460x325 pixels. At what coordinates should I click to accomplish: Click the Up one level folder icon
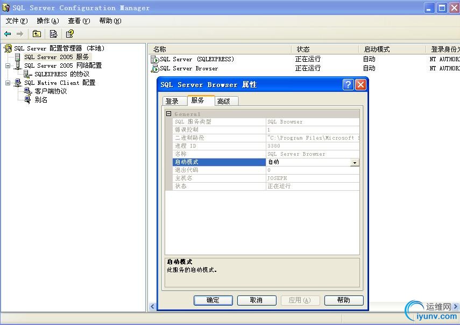click(x=37, y=34)
